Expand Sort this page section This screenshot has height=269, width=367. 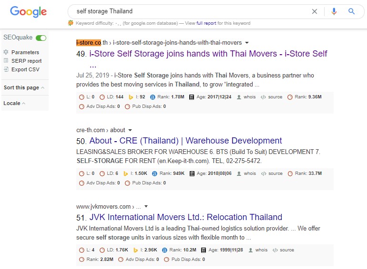click(x=24, y=87)
